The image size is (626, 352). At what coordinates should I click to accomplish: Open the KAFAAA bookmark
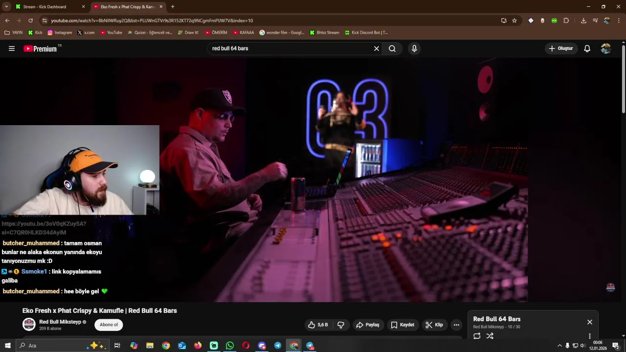[244, 33]
